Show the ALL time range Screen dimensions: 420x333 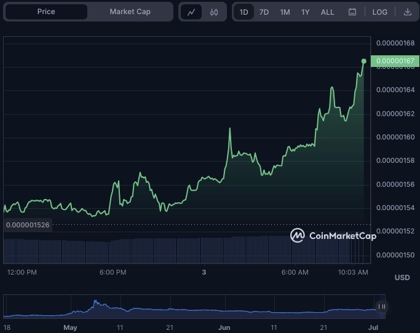(328, 12)
